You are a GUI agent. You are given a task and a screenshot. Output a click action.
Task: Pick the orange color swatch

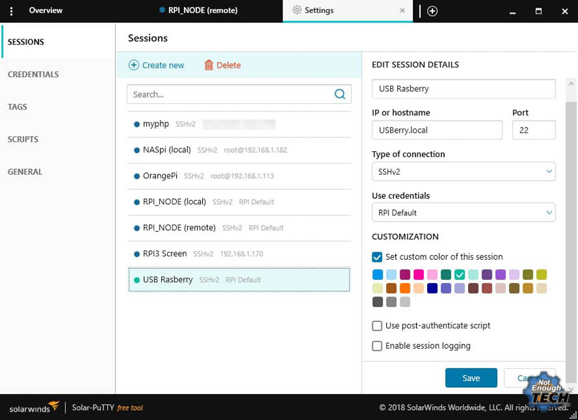(x=405, y=288)
